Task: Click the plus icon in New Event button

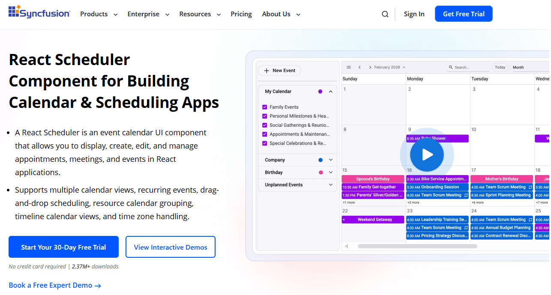Action: pyautogui.click(x=267, y=71)
